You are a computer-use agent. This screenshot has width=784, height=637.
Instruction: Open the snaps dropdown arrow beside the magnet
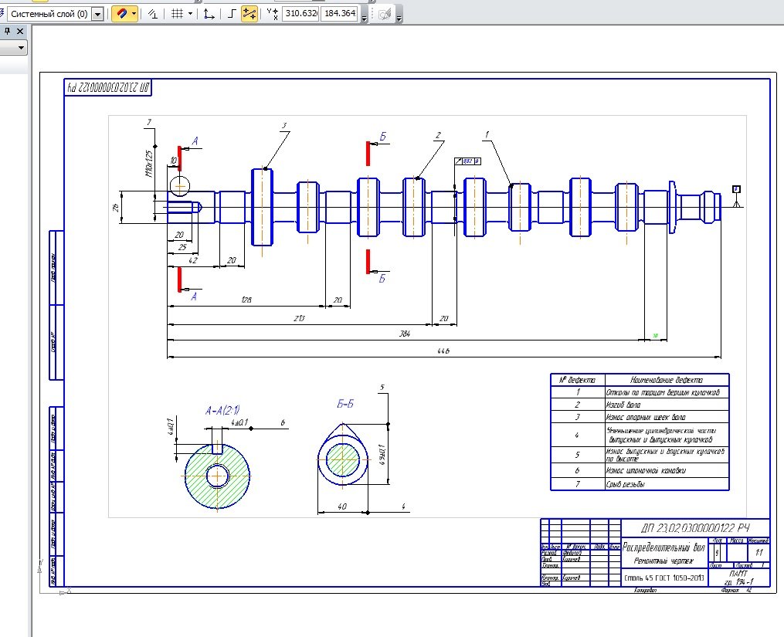(x=134, y=14)
